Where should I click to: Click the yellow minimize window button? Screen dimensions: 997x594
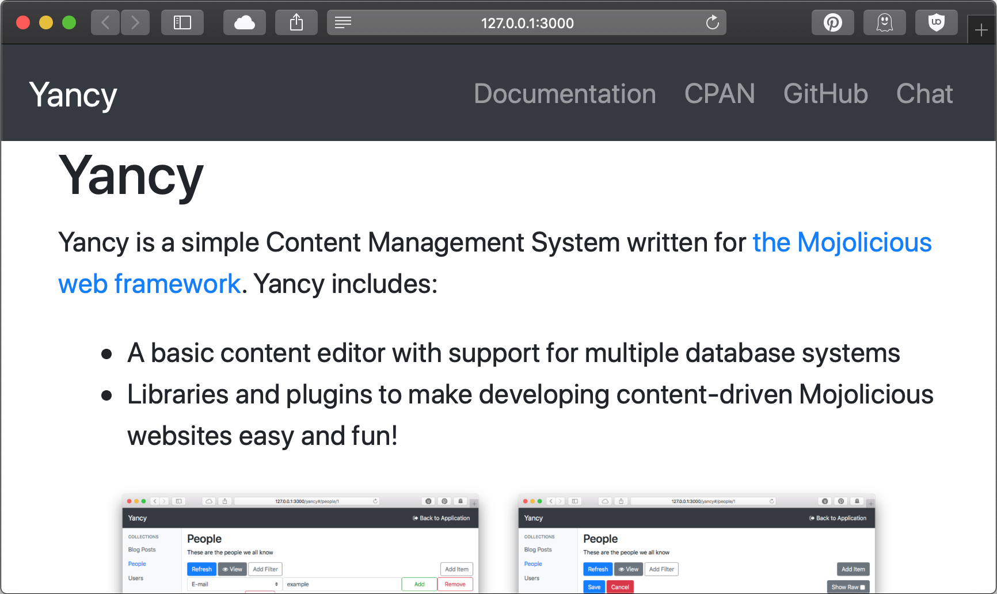click(46, 23)
